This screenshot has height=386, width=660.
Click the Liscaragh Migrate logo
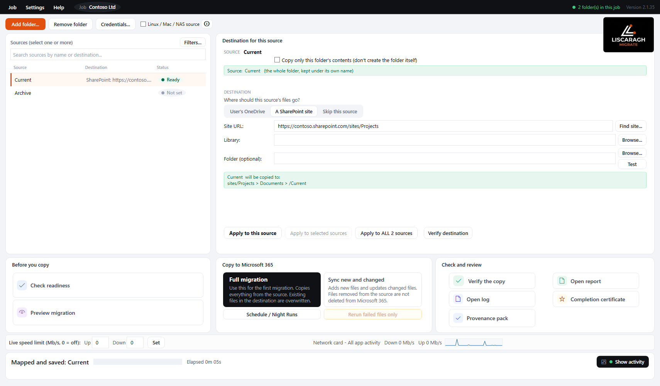pyautogui.click(x=628, y=35)
